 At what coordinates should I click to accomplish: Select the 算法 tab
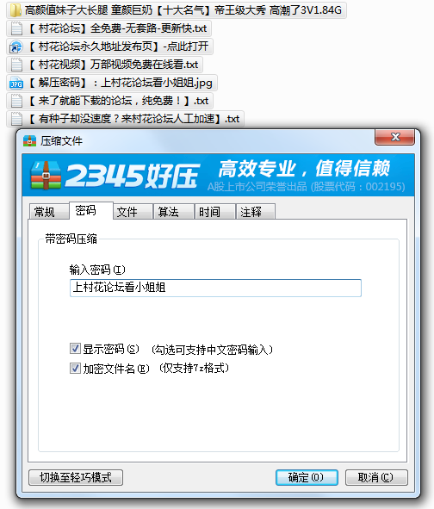(174, 212)
